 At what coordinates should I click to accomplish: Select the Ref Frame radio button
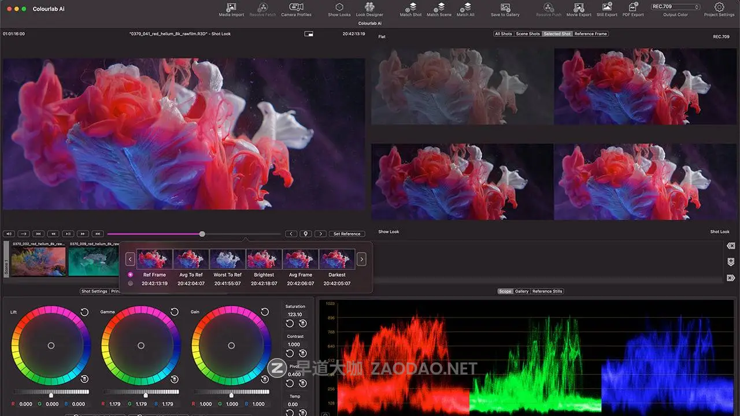pyautogui.click(x=130, y=275)
